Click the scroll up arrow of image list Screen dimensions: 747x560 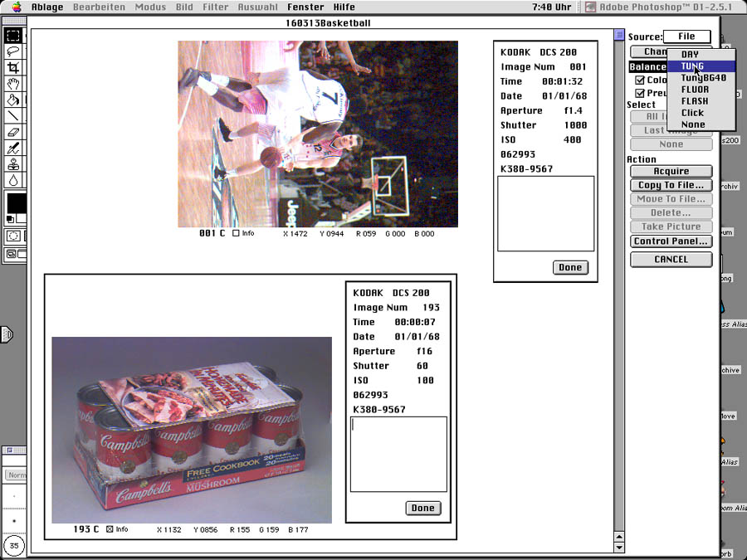point(619,537)
